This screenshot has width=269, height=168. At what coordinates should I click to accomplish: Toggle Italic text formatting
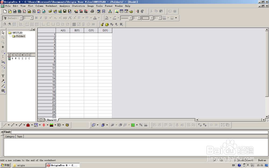click(41, 18)
